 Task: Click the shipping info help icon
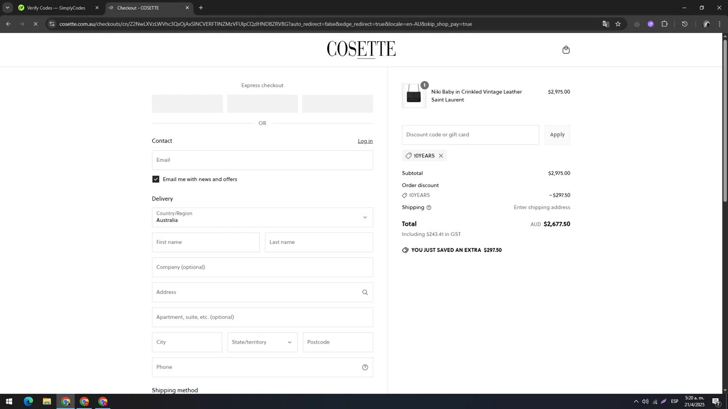429,207
